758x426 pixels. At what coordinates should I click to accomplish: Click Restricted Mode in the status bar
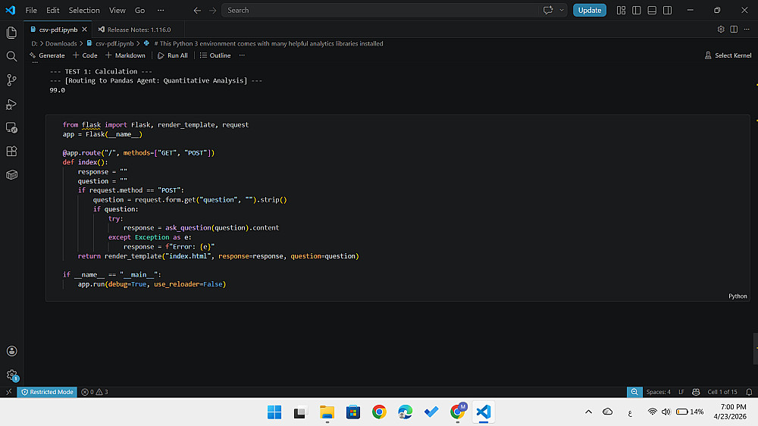point(47,392)
